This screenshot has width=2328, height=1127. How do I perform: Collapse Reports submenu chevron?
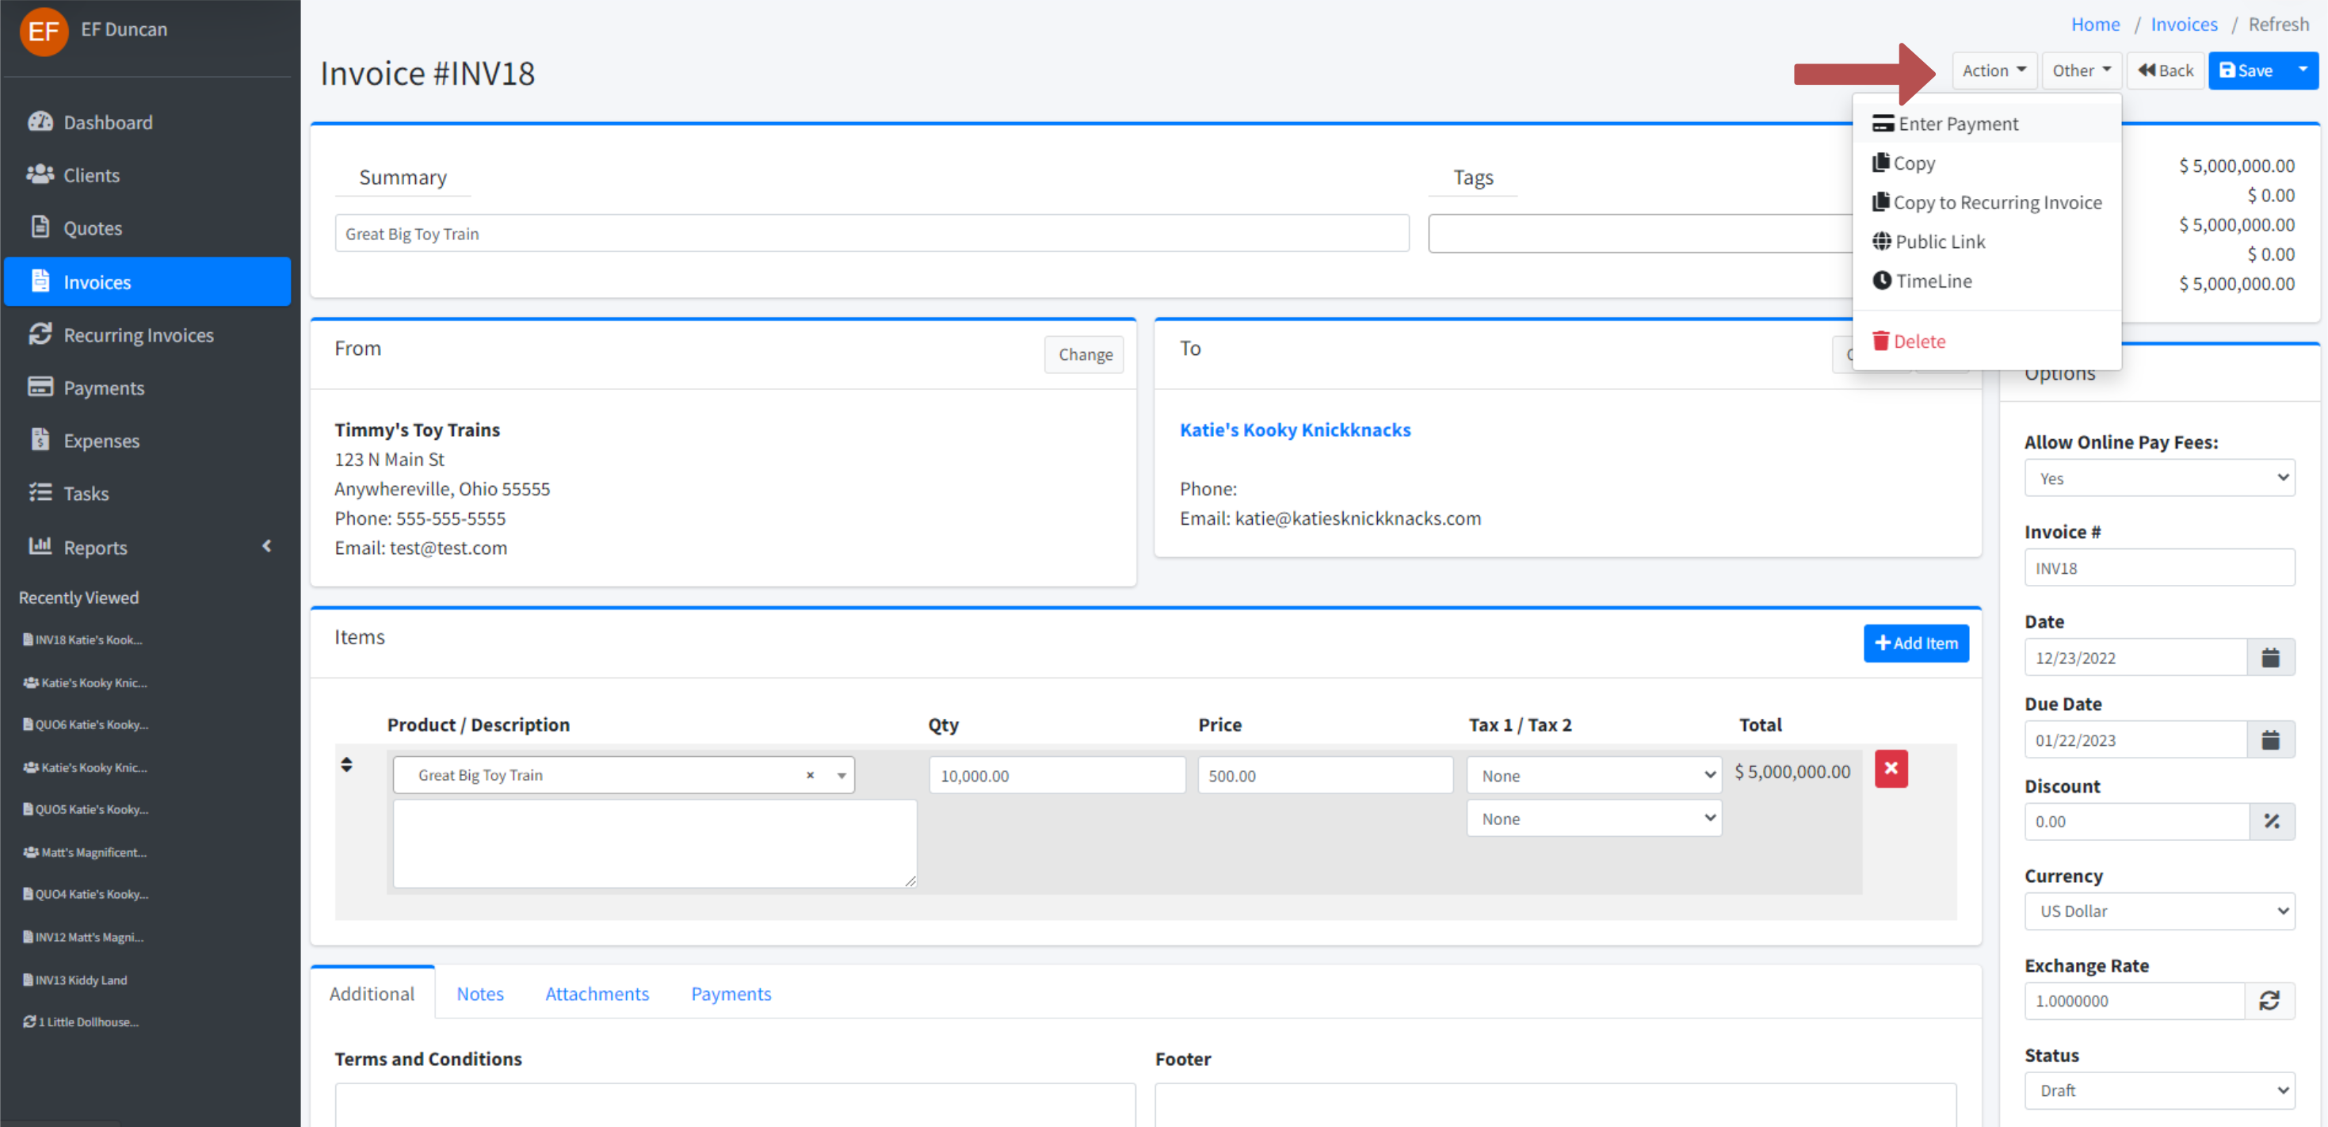(x=266, y=546)
